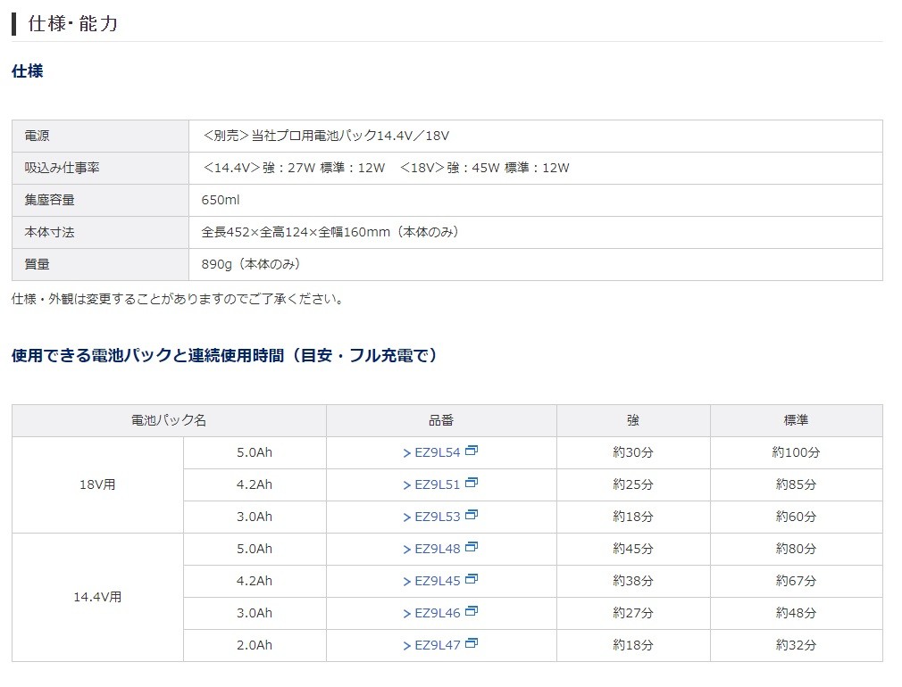Open the EZ9L51 battery pack link

pos(438,484)
